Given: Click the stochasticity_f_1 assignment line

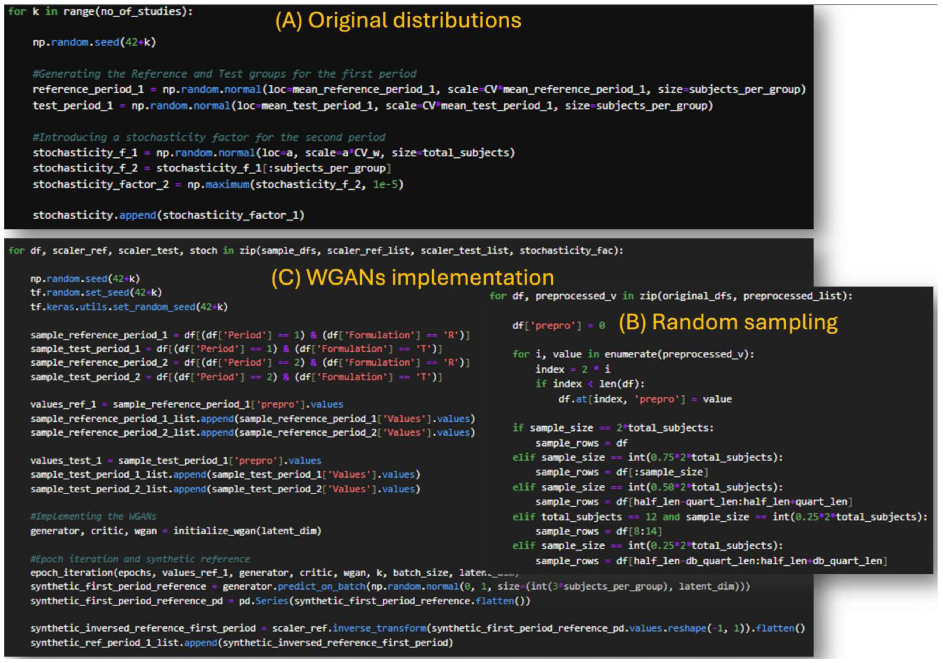Looking at the screenshot, I should 273,153.
